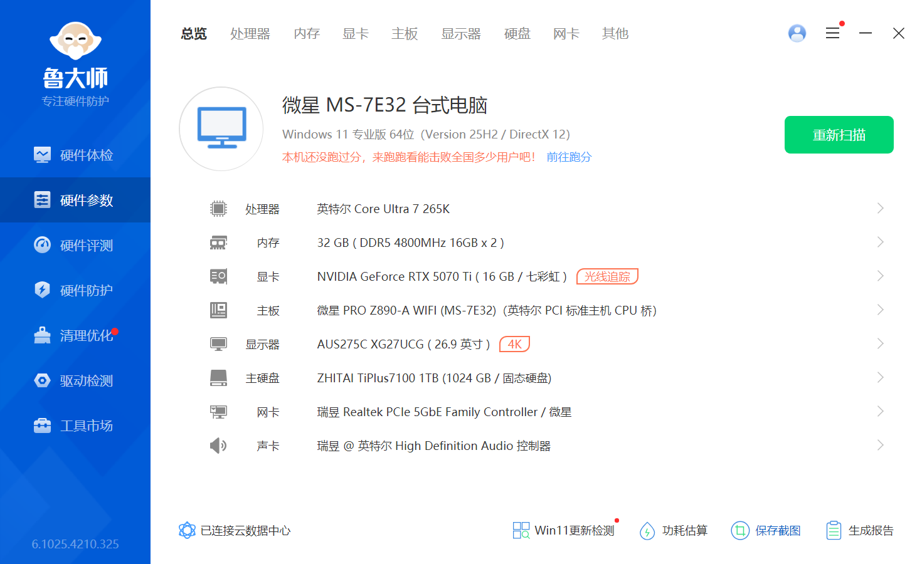922x564 pixels.
Task: Switch to the 显卡 tab
Action: [x=355, y=34]
